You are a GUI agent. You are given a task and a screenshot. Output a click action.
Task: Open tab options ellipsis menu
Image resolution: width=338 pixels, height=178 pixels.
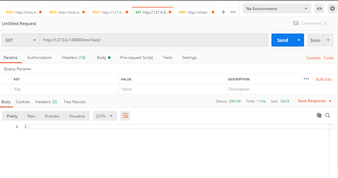(233, 12)
